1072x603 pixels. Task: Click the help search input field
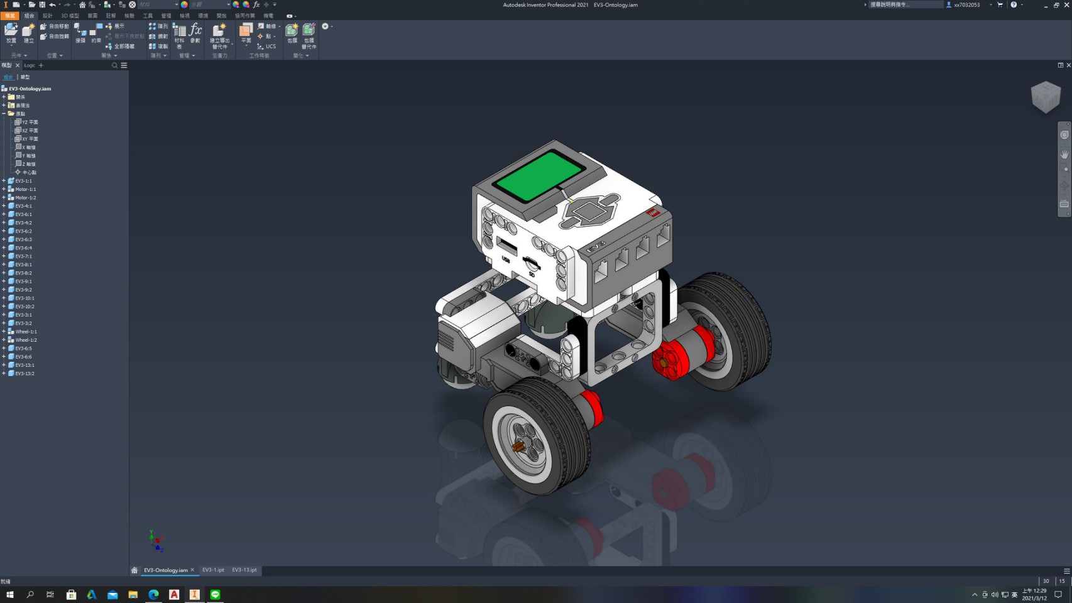[905, 4]
